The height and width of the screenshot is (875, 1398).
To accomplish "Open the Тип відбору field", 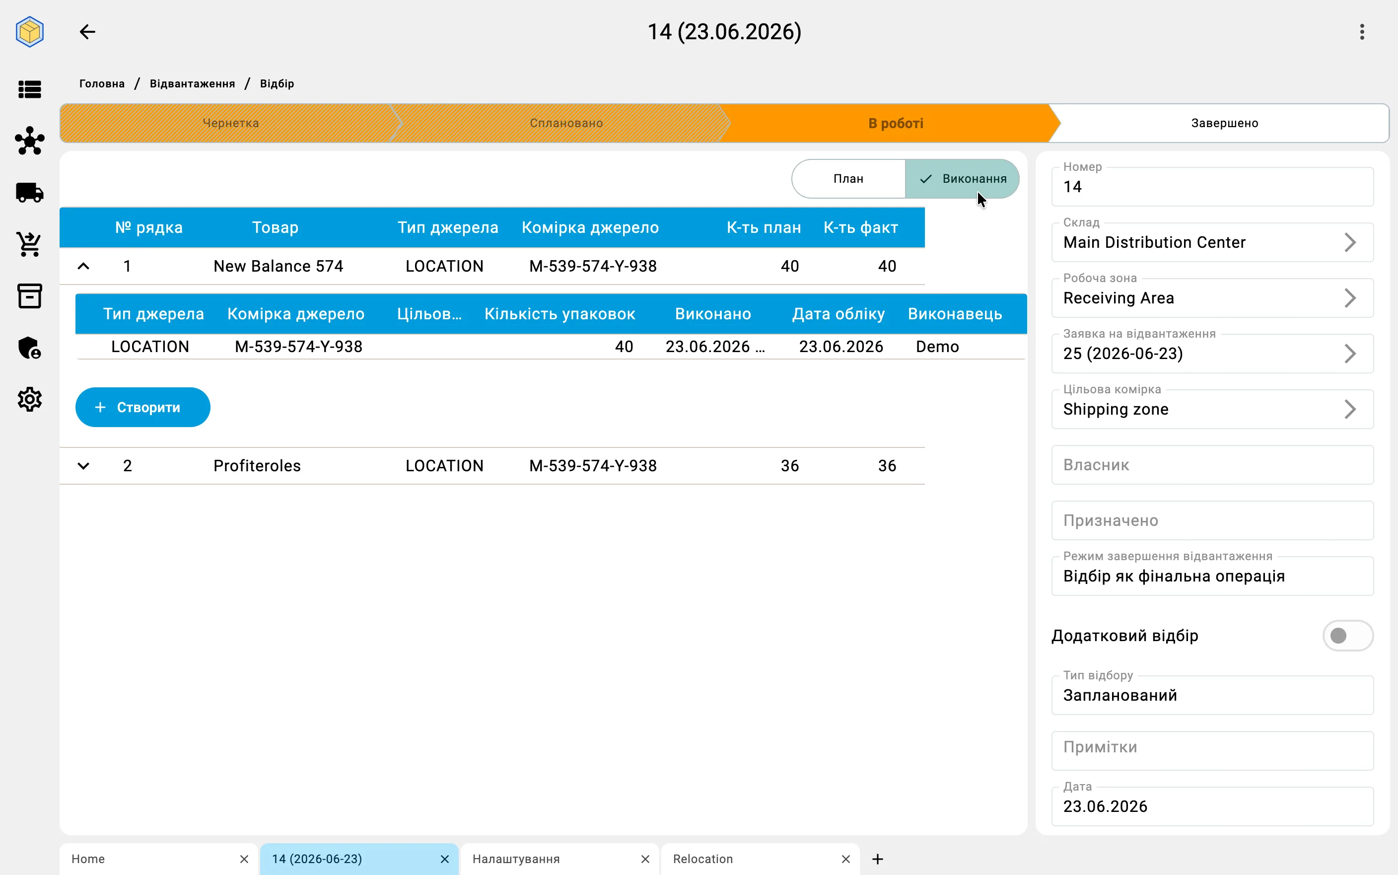I will click(x=1212, y=695).
